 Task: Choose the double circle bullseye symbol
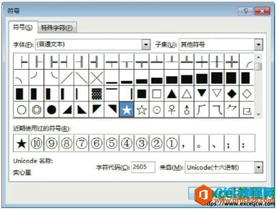[x=36, y=110]
